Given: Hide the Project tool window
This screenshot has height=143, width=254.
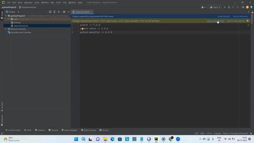Looking at the screenshot, I should pos(69,12).
